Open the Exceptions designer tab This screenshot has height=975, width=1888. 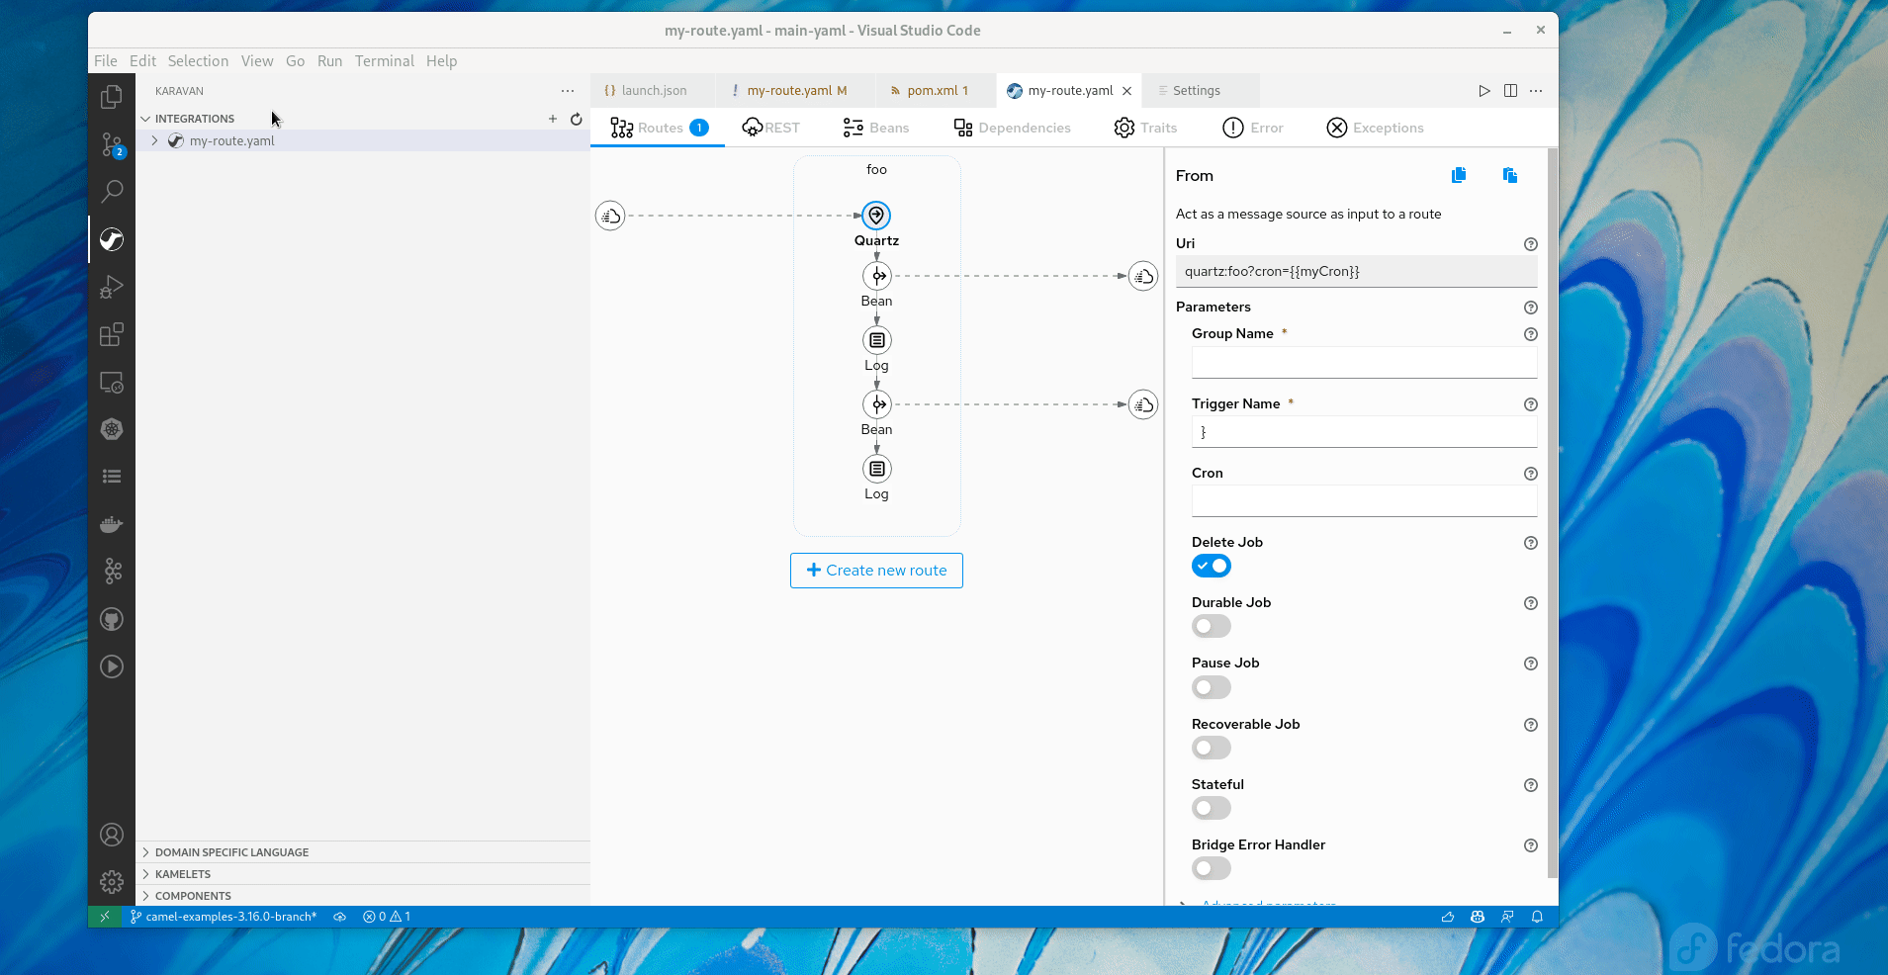[1375, 128]
